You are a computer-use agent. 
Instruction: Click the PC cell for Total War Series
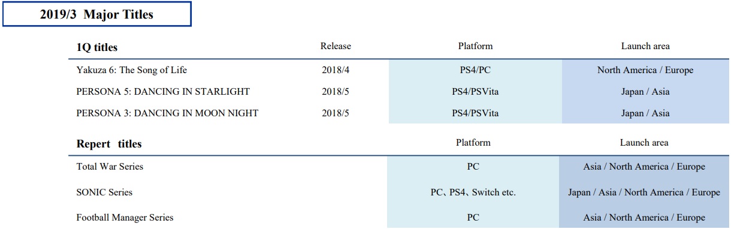pyautogui.click(x=473, y=167)
